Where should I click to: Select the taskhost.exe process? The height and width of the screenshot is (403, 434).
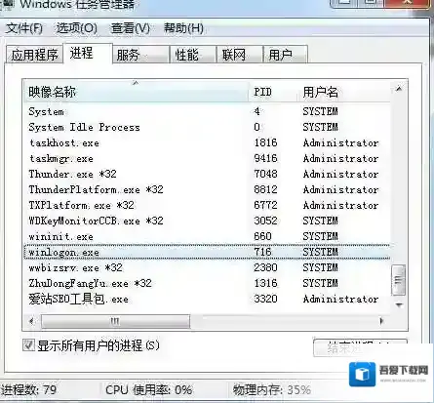click(x=207, y=142)
